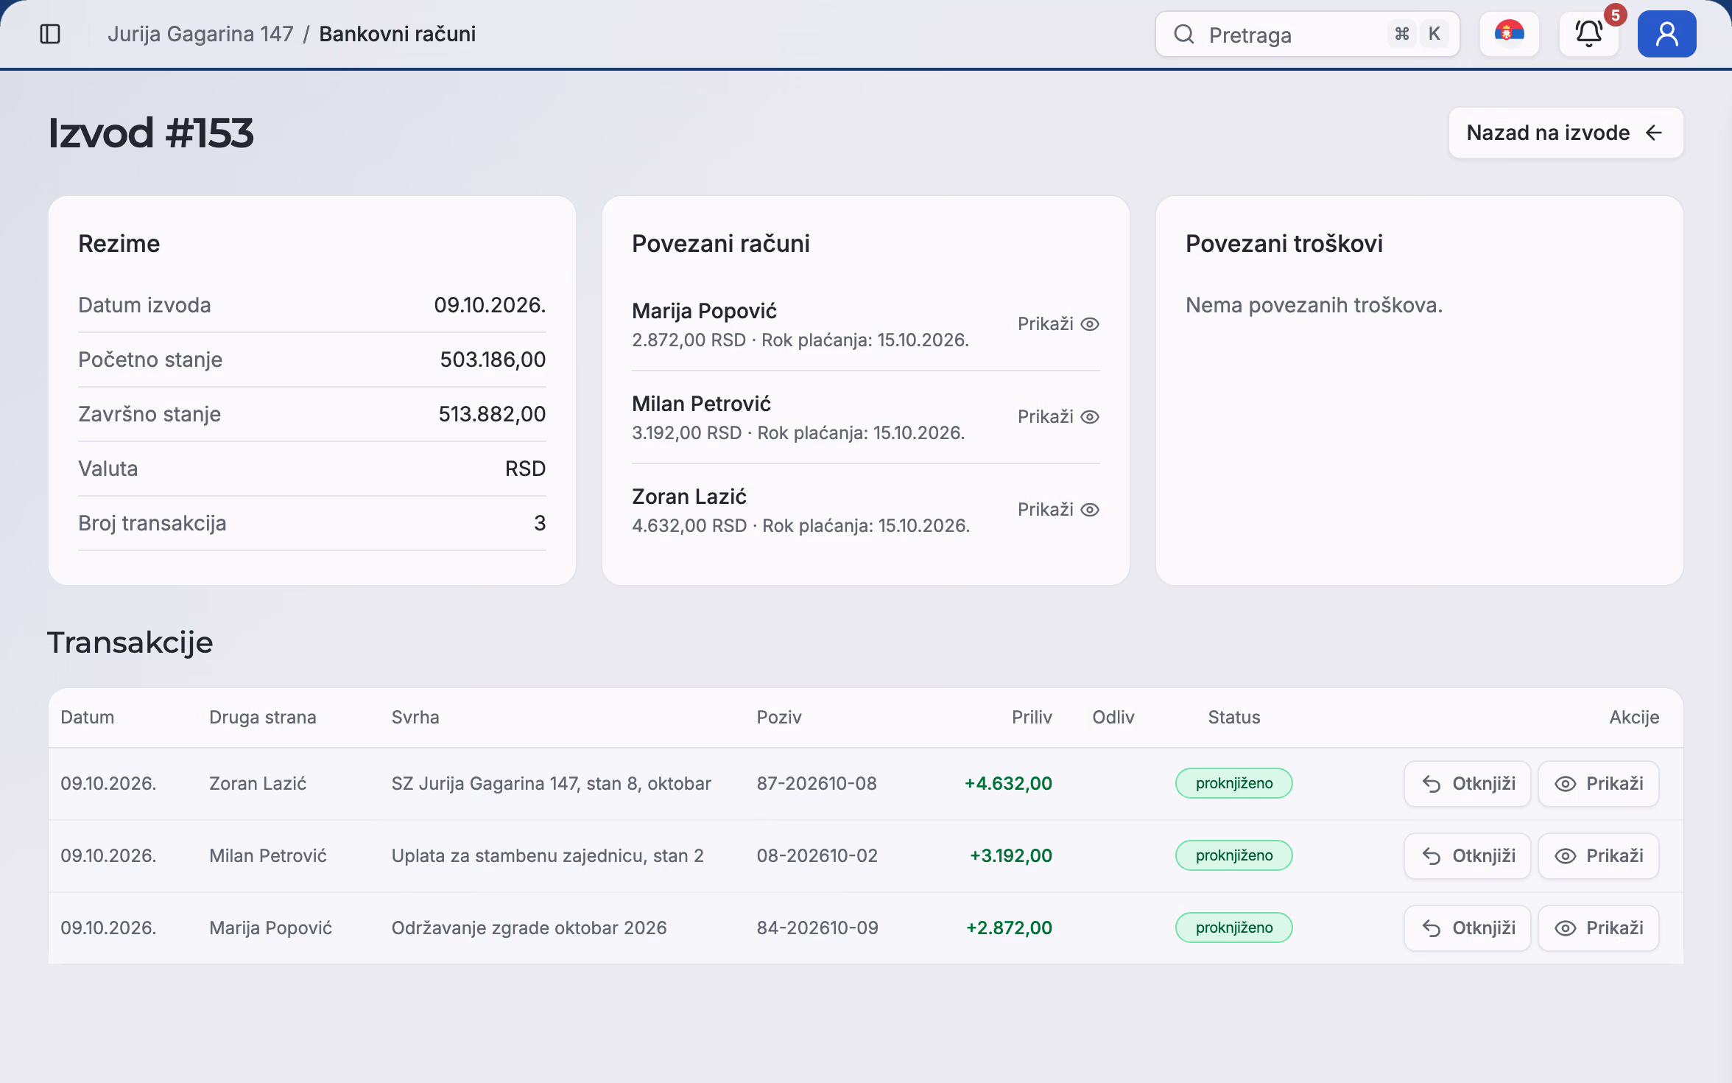
Task: Show Zoran Lazić transaction row details
Action: pos(1598,784)
